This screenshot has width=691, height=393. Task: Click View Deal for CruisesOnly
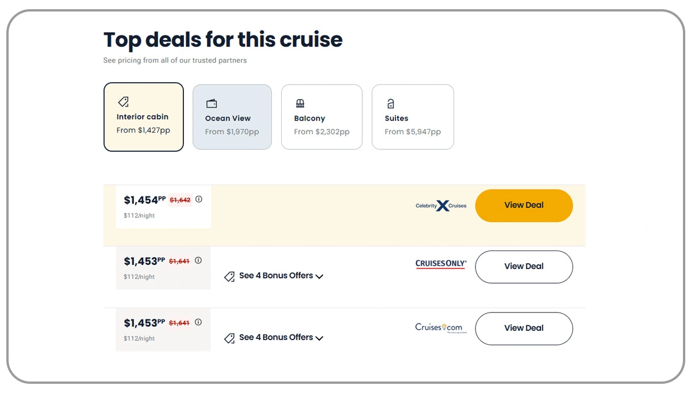click(x=524, y=267)
